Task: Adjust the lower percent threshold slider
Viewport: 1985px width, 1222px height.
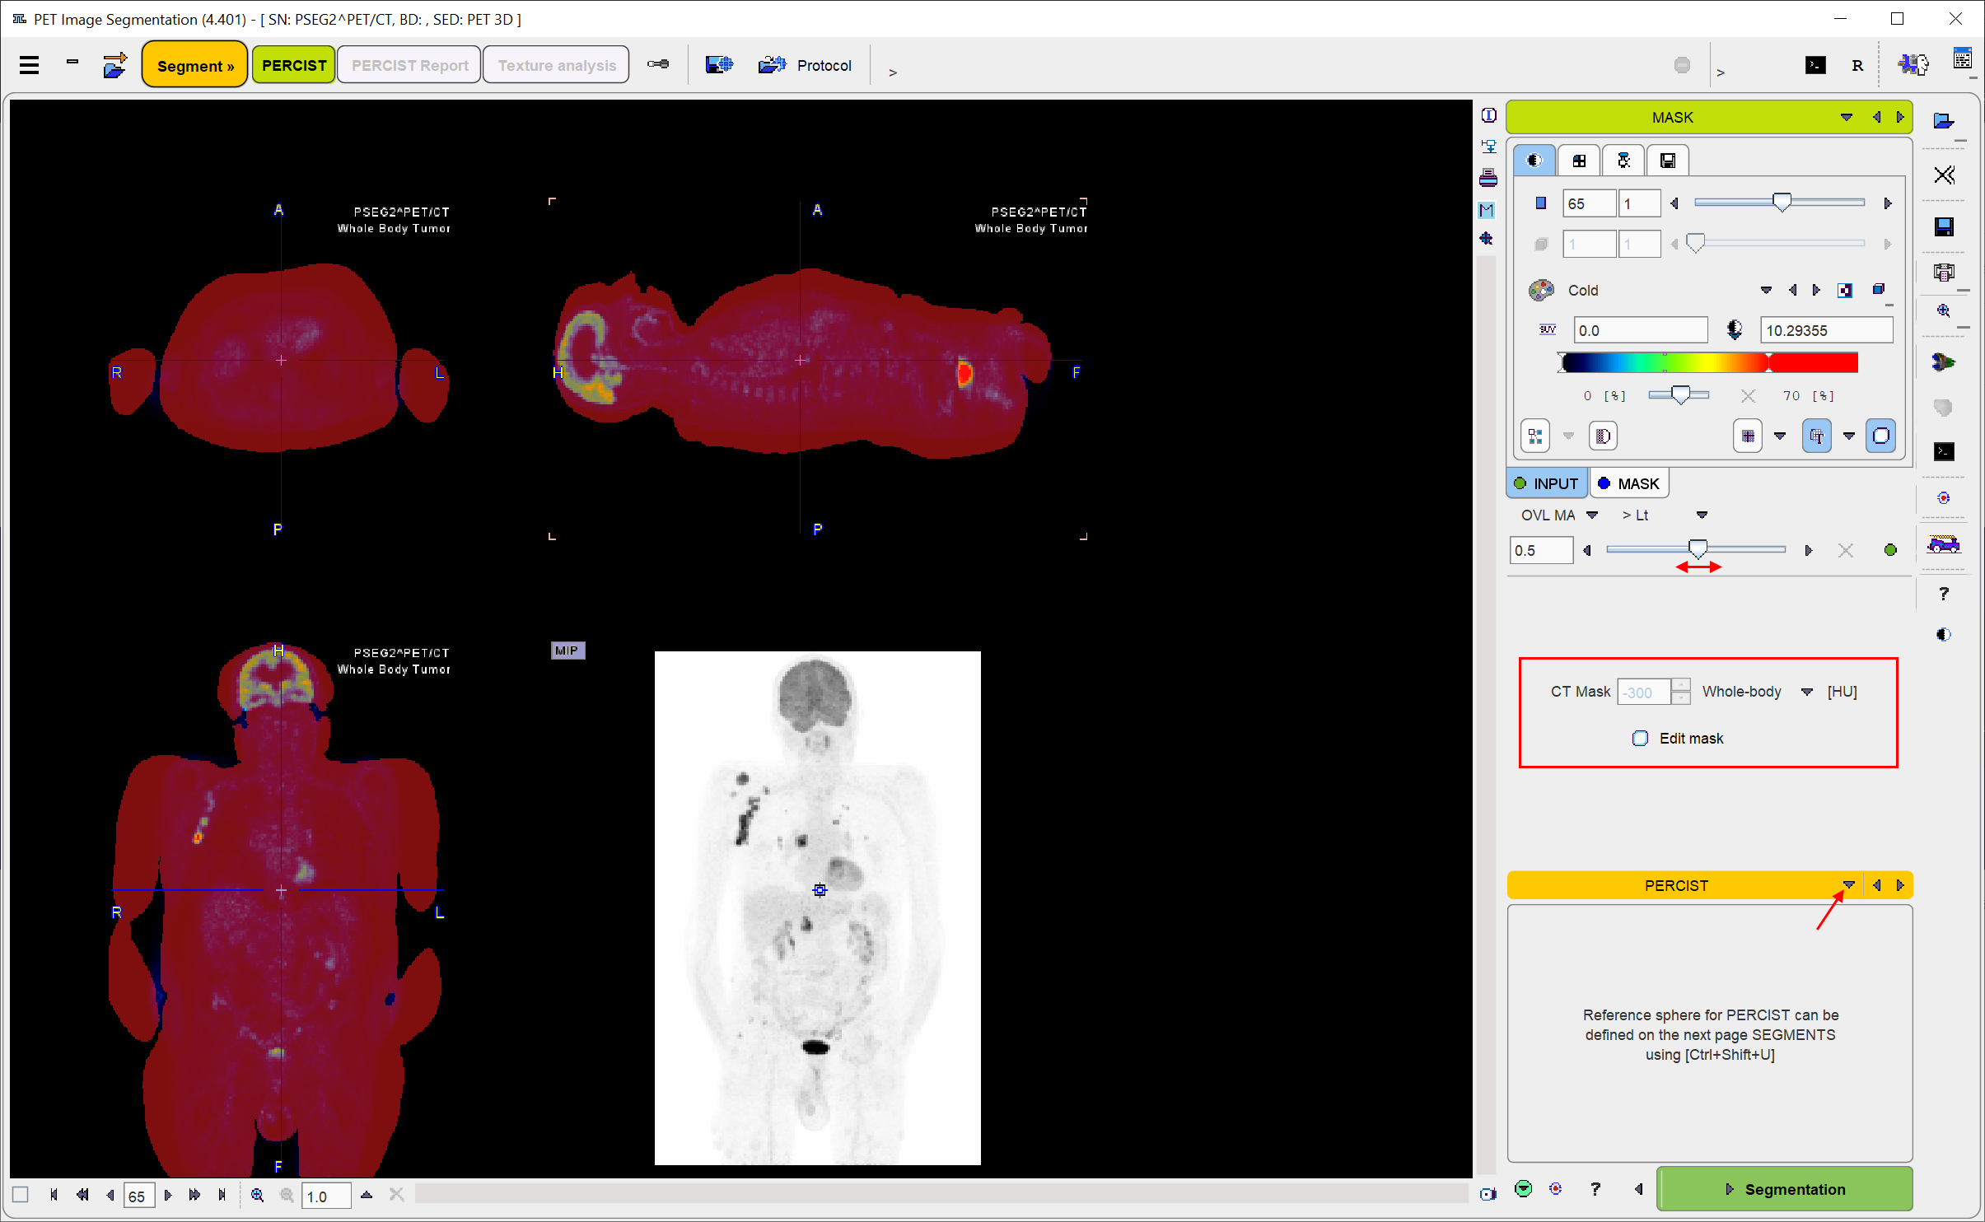Action: 1680,395
